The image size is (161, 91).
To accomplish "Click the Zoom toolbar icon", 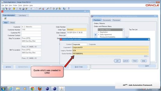I will pyautogui.click(x=51, y=9).
